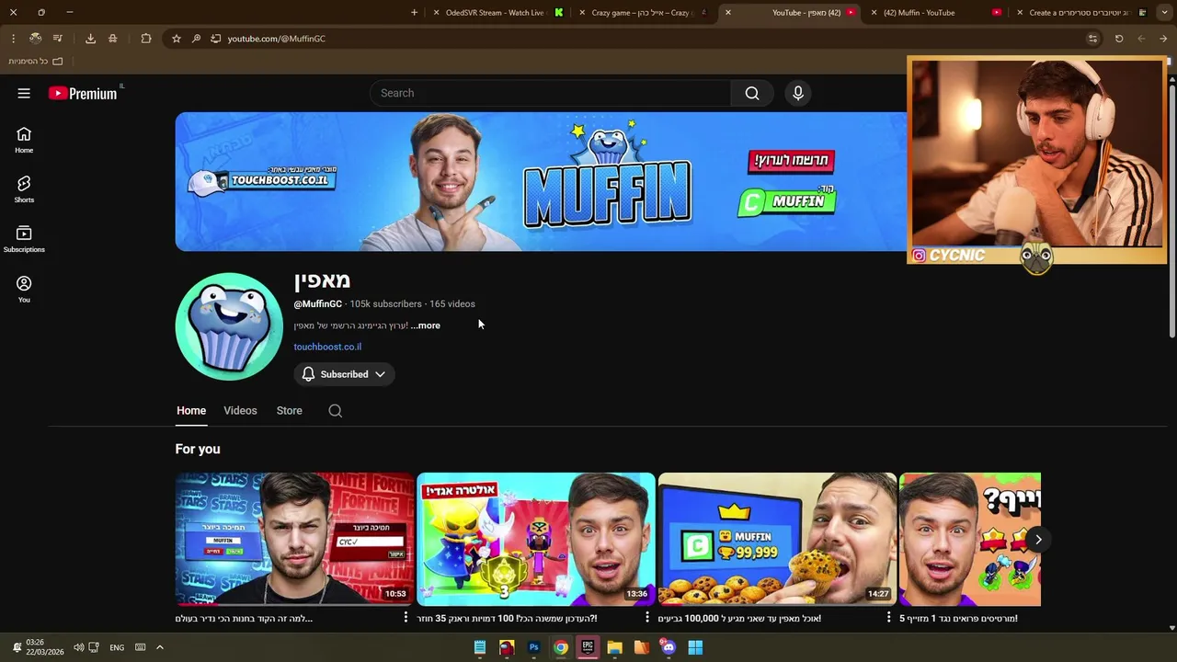
Task: Click the YouTube Premium logo
Action: click(83, 93)
